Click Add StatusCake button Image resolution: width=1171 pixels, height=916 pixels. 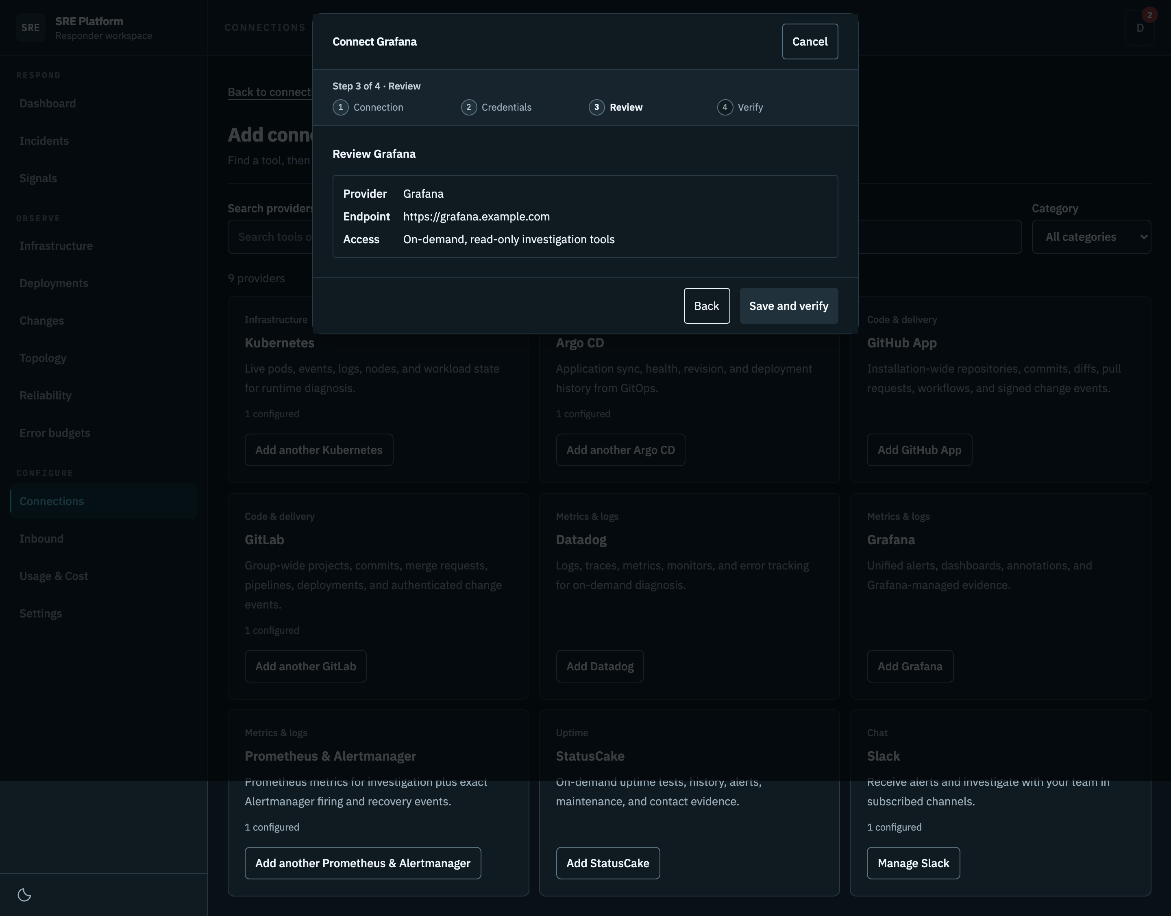point(607,863)
